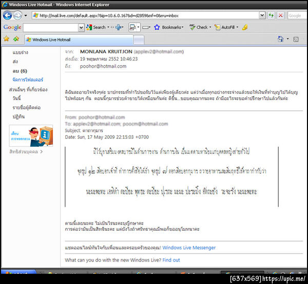Click the Google toolbar Search button
Screen dimensions: 308x284
(96, 27)
